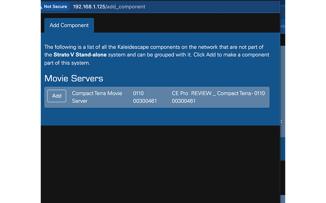Select the Add Component tab
Viewport: 326px width, 203px height.
(69, 25)
